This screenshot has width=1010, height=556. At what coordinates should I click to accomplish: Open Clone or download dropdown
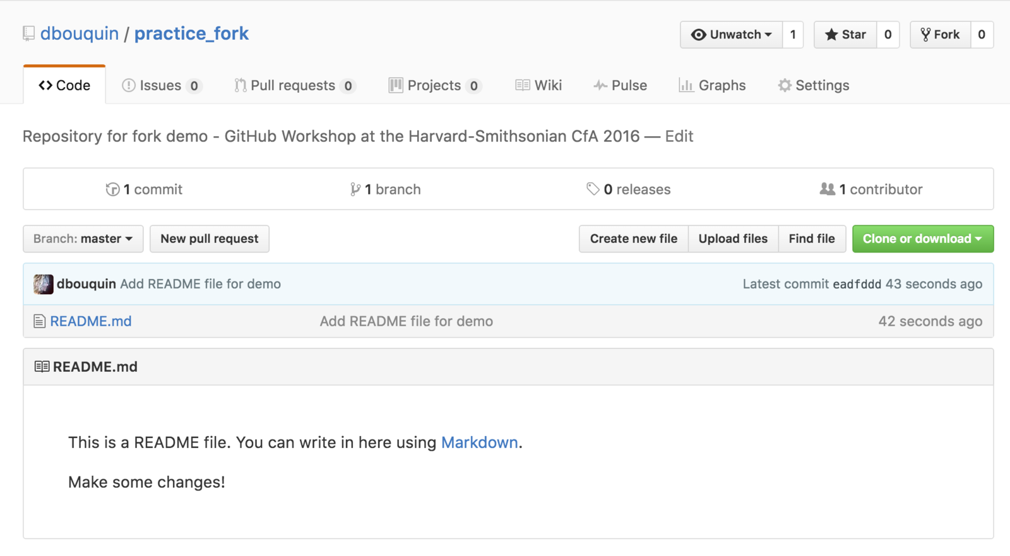923,239
